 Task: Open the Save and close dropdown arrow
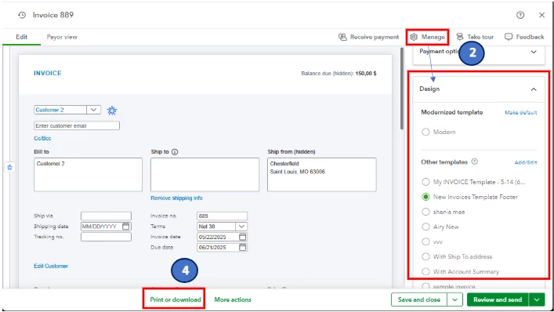(454, 299)
